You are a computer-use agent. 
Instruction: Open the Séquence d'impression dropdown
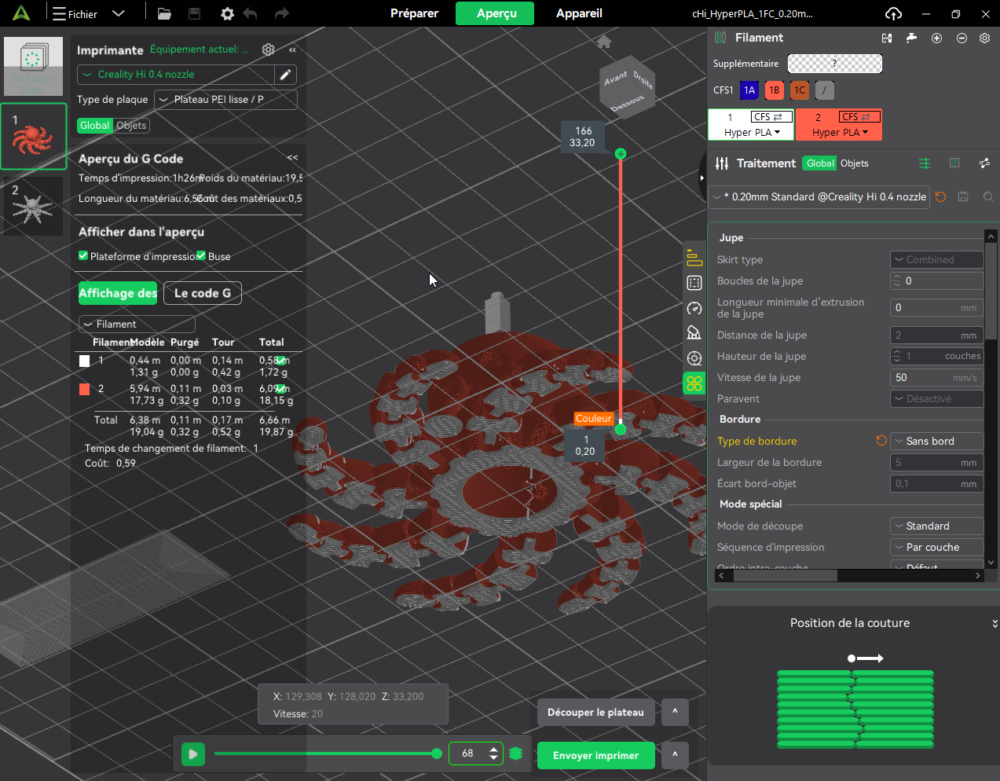point(936,547)
